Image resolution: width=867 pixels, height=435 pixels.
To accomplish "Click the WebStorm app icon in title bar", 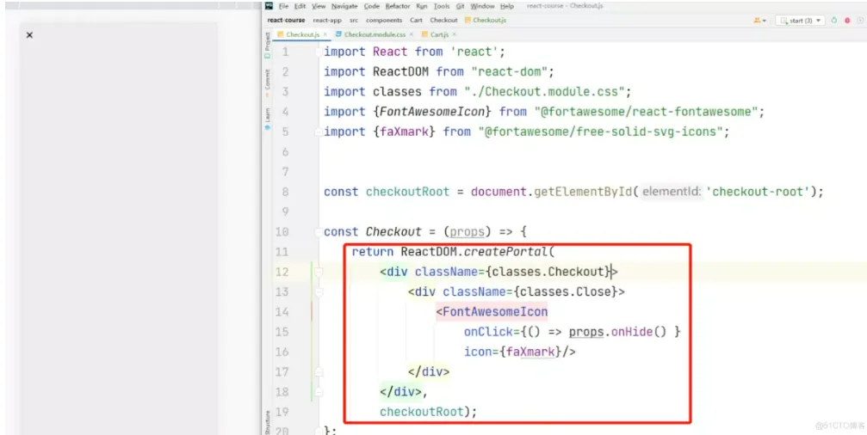I will [x=269, y=6].
